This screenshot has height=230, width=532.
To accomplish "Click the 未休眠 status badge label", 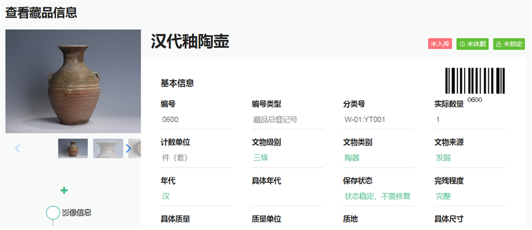I will 476,44.
